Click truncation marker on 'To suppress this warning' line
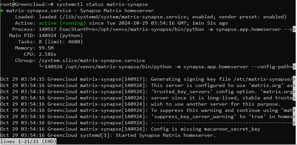Screen dimensions: 297x145 [294, 110]
